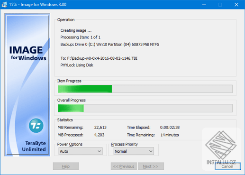Close the Image for Windows window

[x=236, y=5]
